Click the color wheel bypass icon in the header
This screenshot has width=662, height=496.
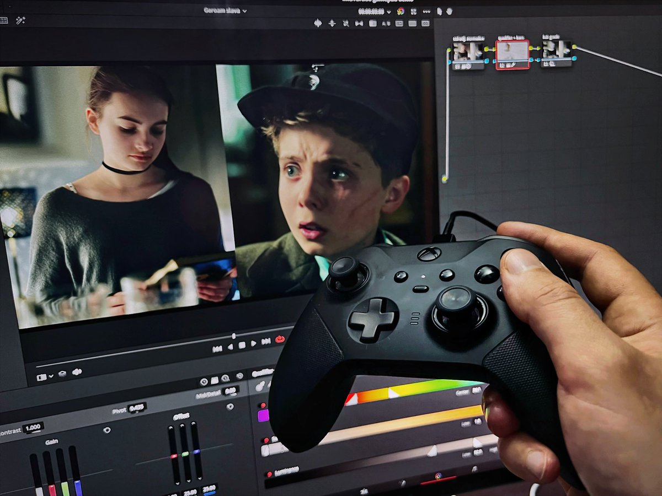point(401,11)
